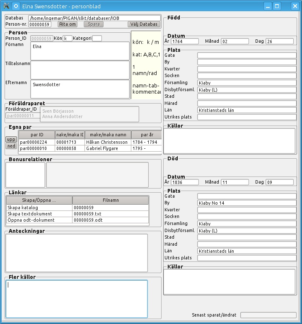
Task: Click the Spara button
Action: coord(94,24)
